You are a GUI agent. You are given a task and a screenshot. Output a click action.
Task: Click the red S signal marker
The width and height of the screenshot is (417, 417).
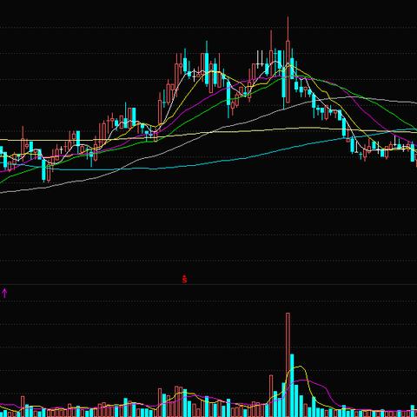tap(184, 279)
